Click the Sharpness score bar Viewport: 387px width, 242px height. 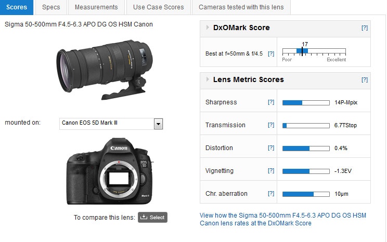pyautogui.click(x=306, y=103)
